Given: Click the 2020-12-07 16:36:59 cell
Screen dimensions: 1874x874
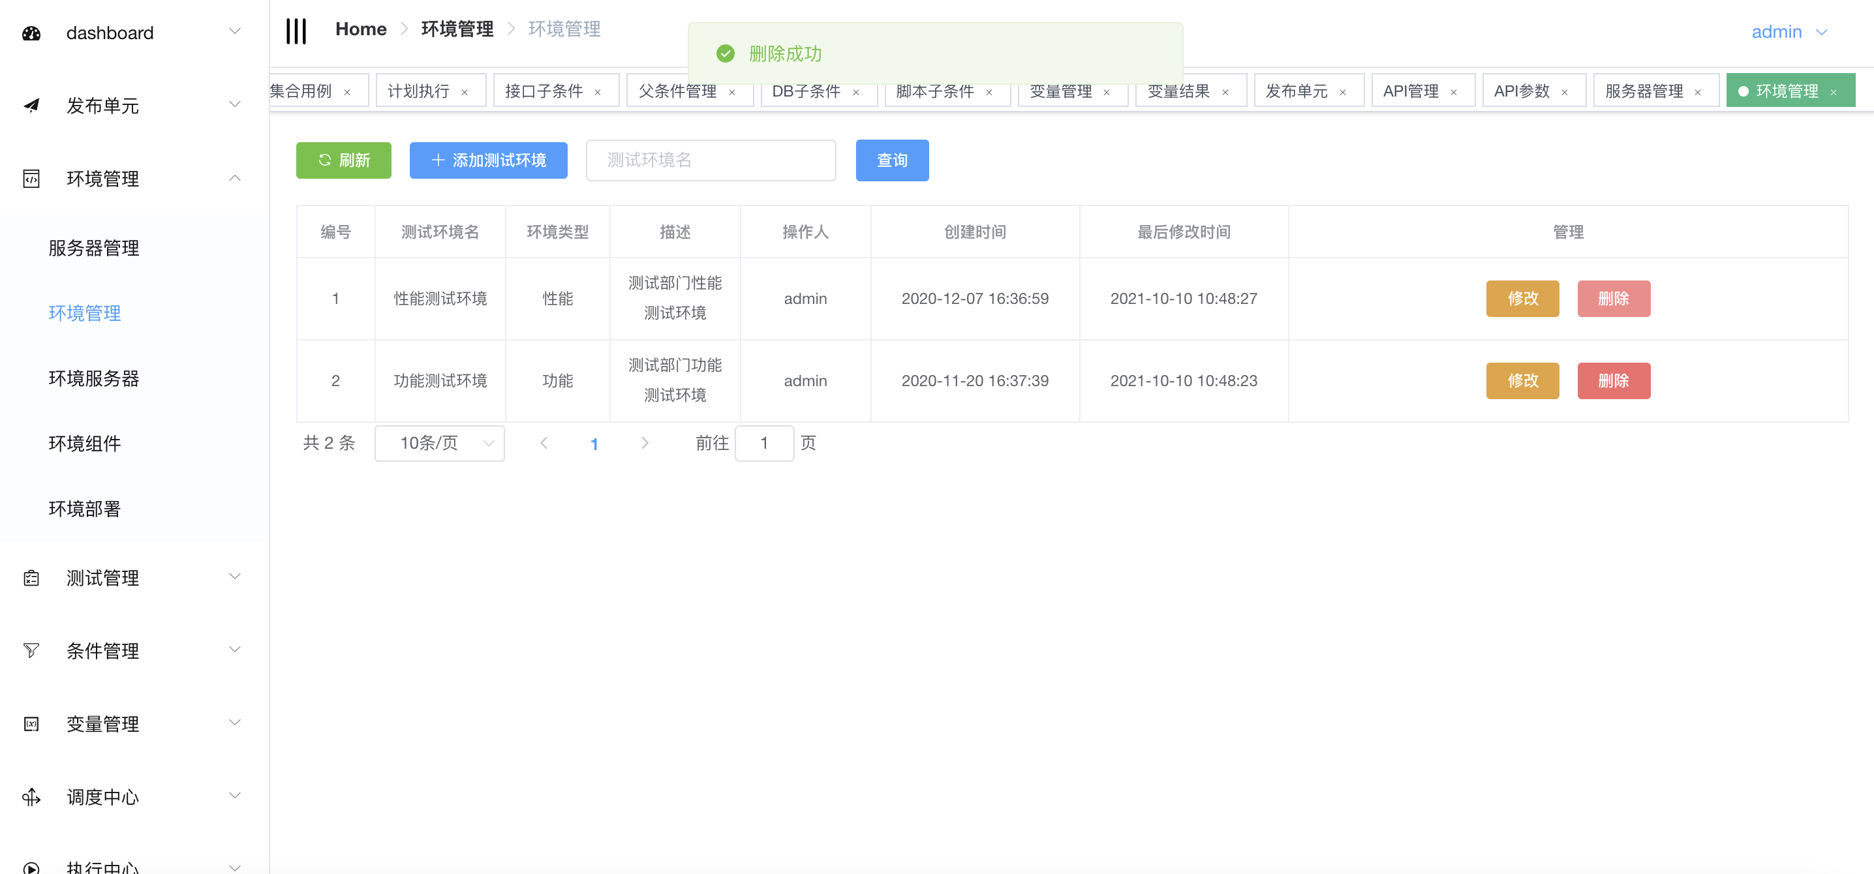Looking at the screenshot, I should [x=975, y=299].
